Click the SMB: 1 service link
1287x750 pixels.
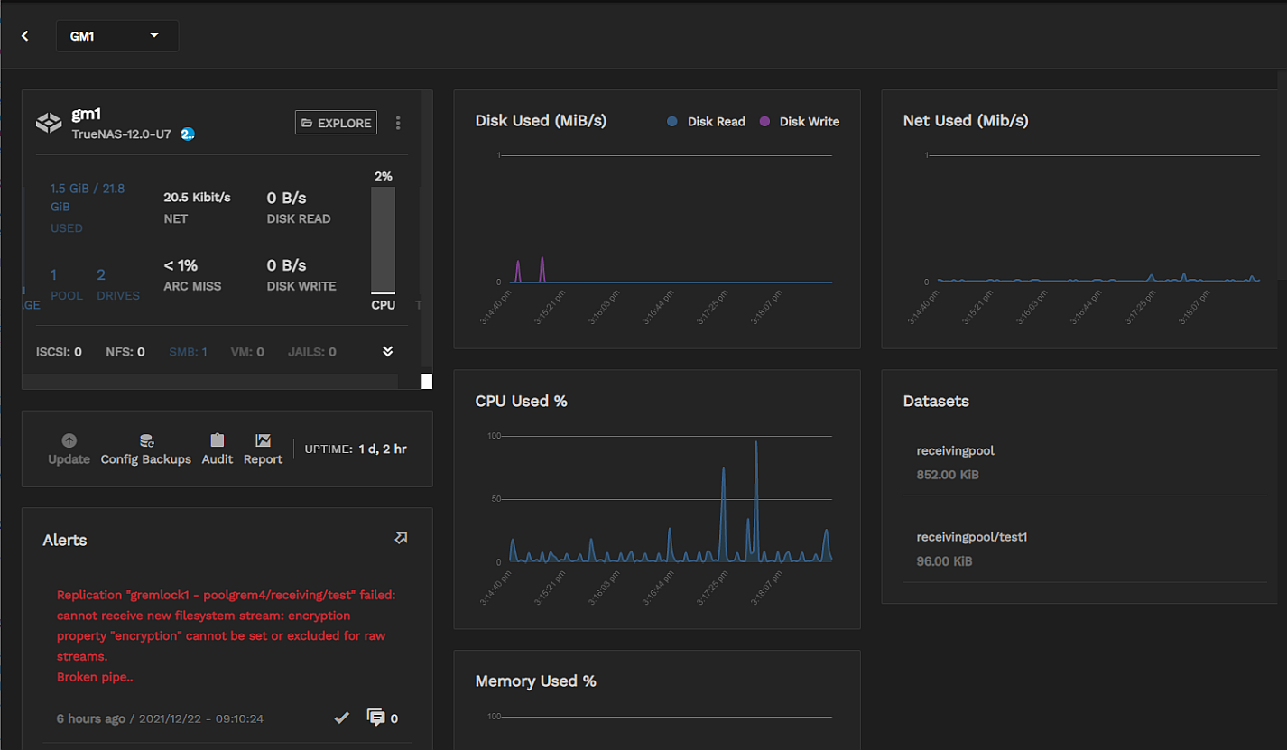188,352
